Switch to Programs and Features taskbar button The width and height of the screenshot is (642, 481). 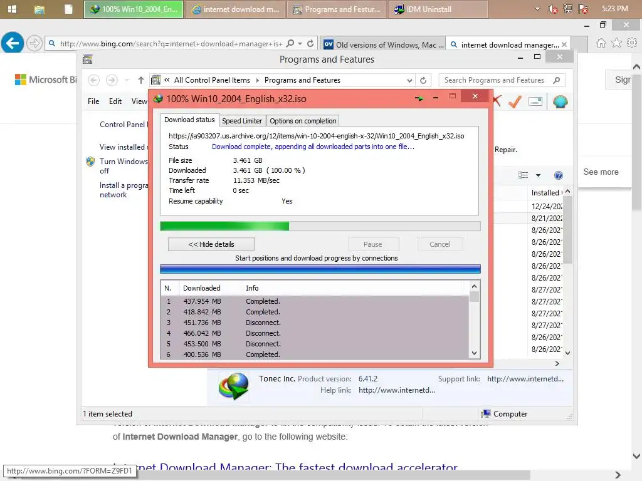point(337,9)
